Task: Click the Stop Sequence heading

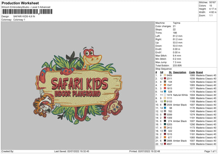Action: 163,69
